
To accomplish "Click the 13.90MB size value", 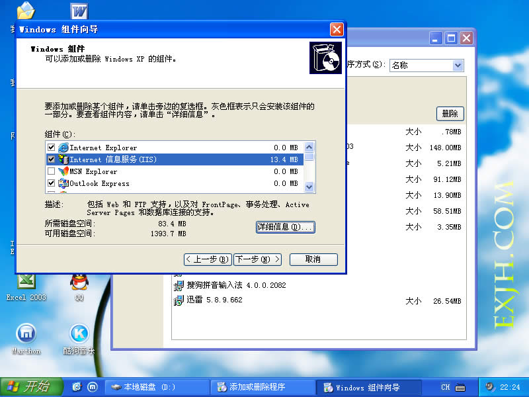I will tap(448, 195).
